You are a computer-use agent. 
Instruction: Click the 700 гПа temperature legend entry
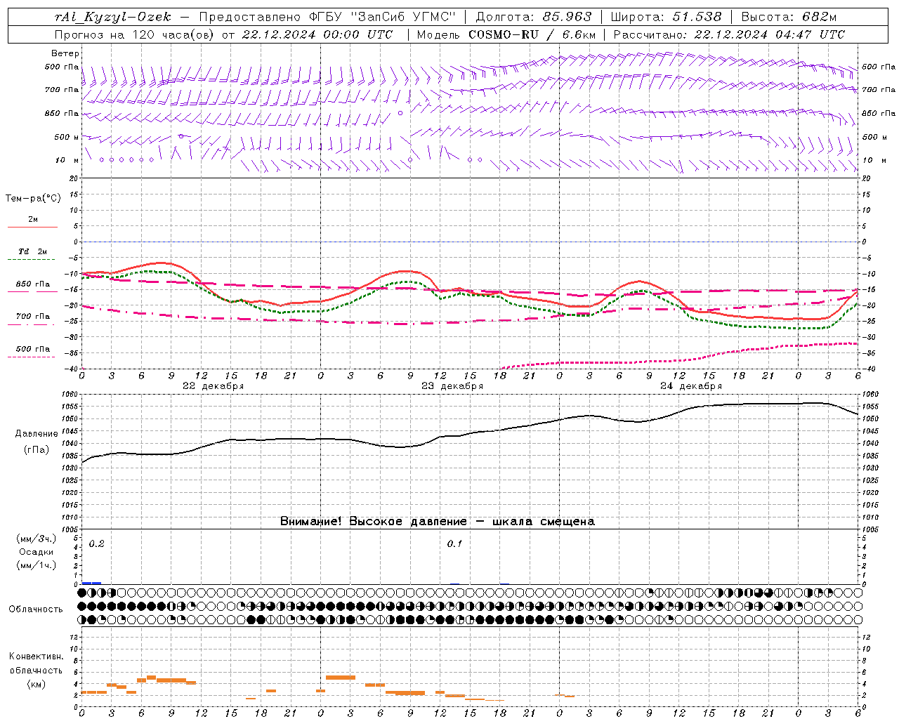33,317
